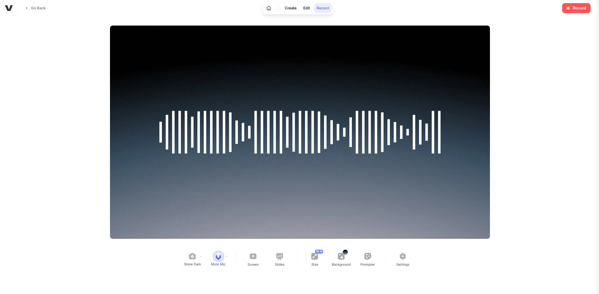Open the Background selector
599x294 pixels.
coord(341,259)
